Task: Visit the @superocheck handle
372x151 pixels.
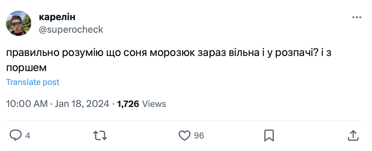Action: [71, 29]
